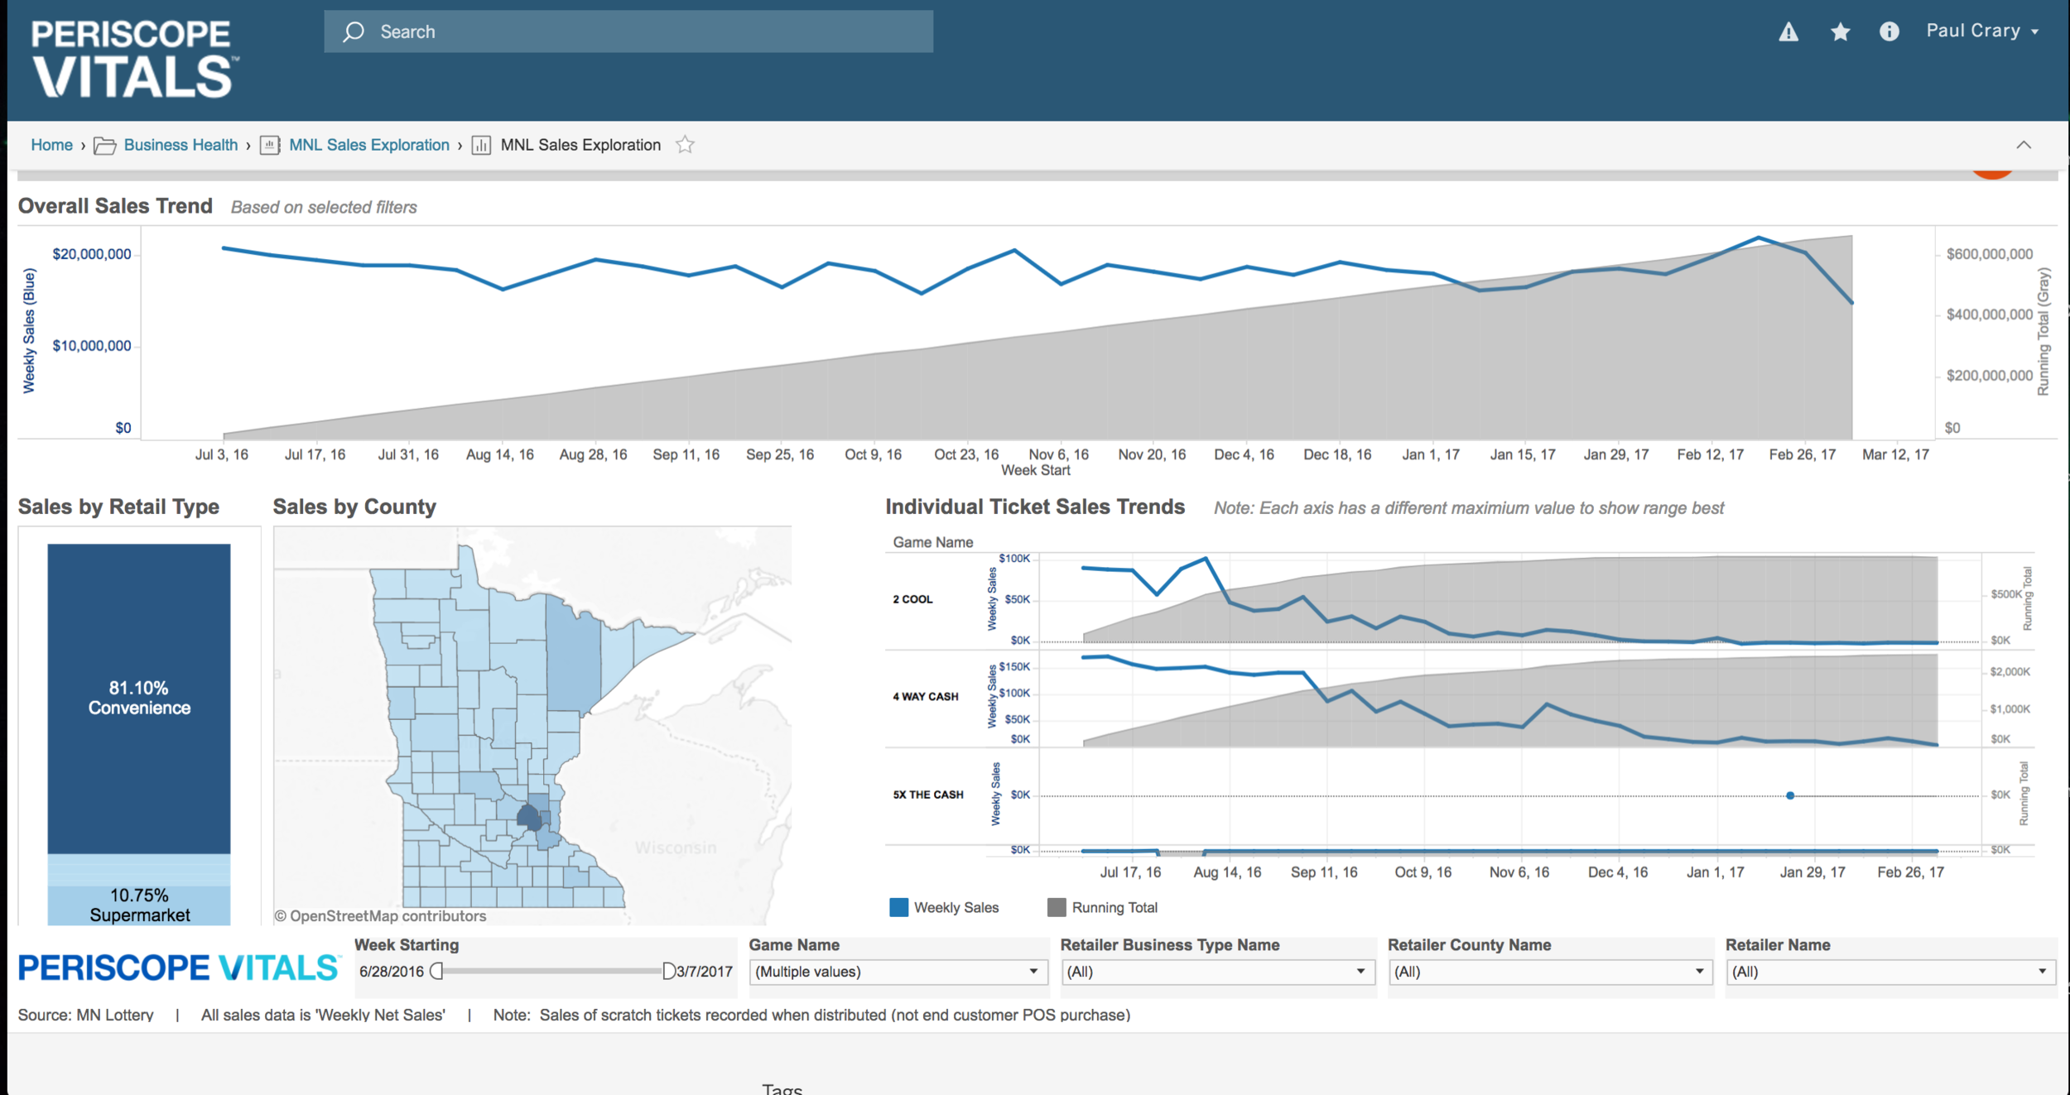Go to Home breadcrumb link
This screenshot has height=1095, width=2070.
(x=51, y=145)
